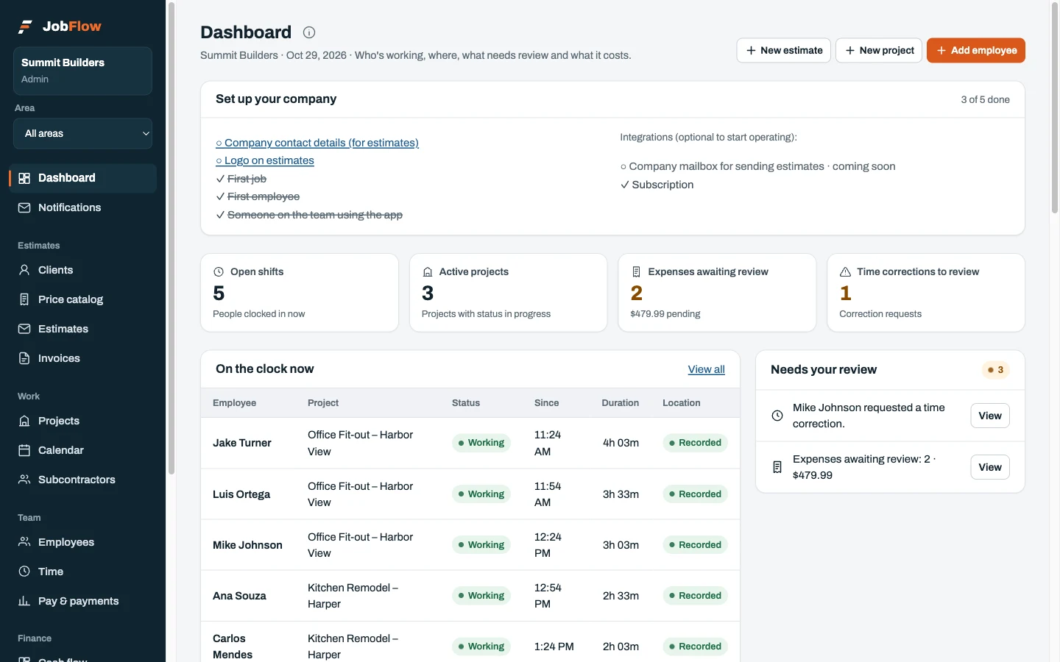This screenshot has width=1060, height=662.
Task: Click the Notifications envelope icon
Action: [x=24, y=207]
